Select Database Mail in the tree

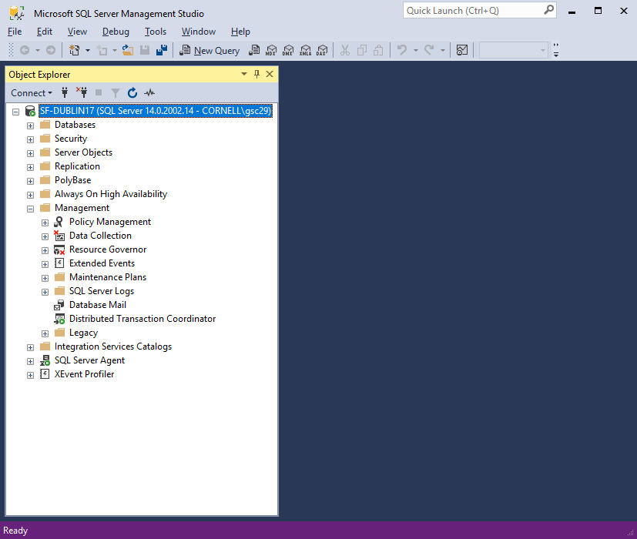click(98, 305)
